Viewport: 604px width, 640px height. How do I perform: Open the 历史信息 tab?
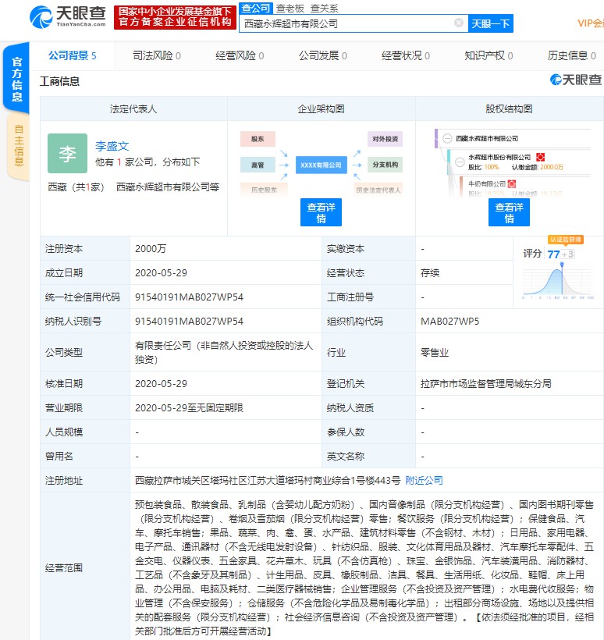point(572,55)
